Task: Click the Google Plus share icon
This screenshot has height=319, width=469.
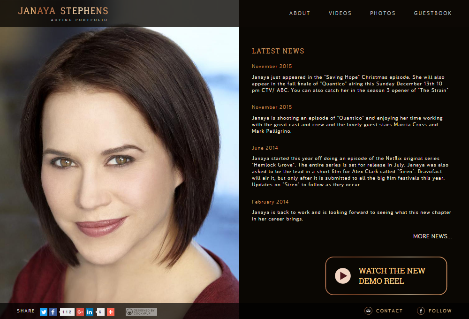Action: tap(80, 312)
